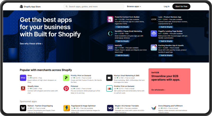The width and height of the screenshot is (212, 116).
Task: Open the Klaviyo app icon
Action: pyautogui.click(x=109, y=78)
